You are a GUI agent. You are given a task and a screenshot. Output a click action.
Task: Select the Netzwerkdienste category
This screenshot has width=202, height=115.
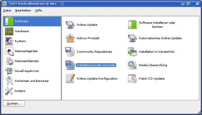point(32,61)
